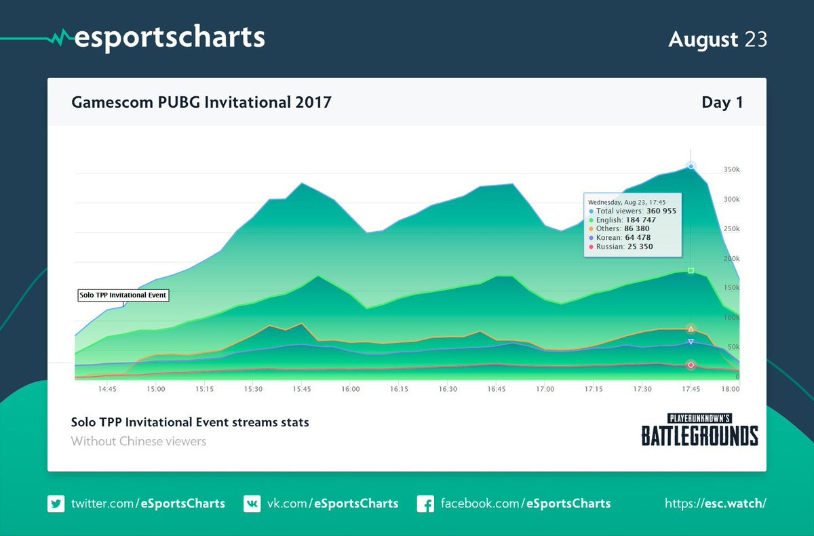Click the 15:15 x-axis label

pos(205,390)
